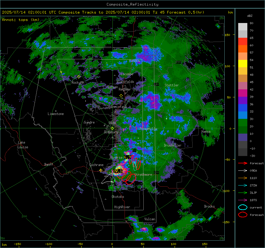Click the Drumheller label
Screen dimensions: 265x248
(173, 145)
